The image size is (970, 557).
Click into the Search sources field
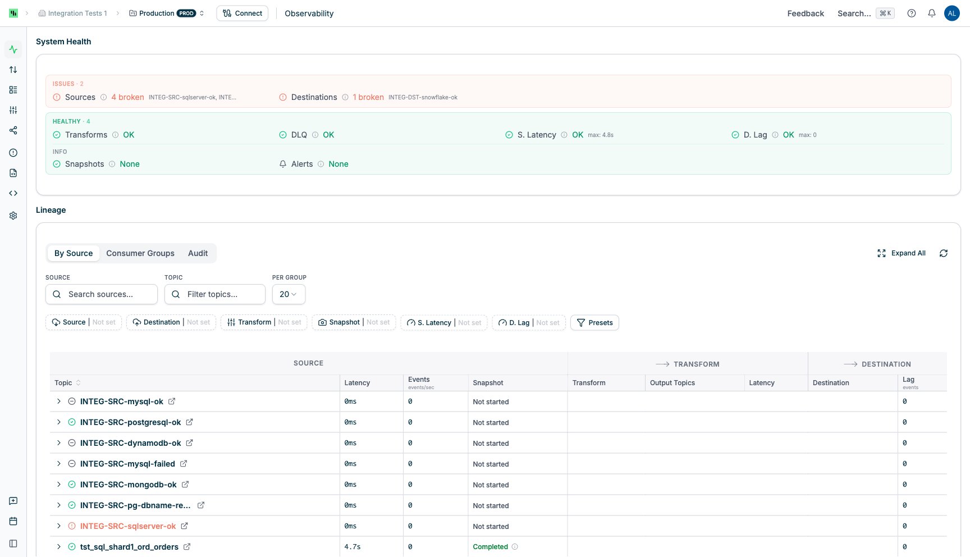point(102,294)
